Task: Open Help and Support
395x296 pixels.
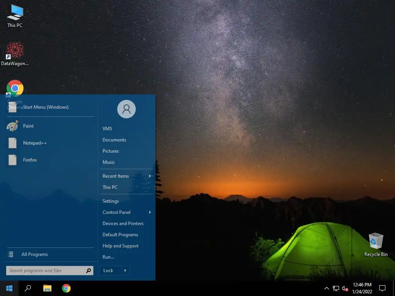Action: click(120, 246)
